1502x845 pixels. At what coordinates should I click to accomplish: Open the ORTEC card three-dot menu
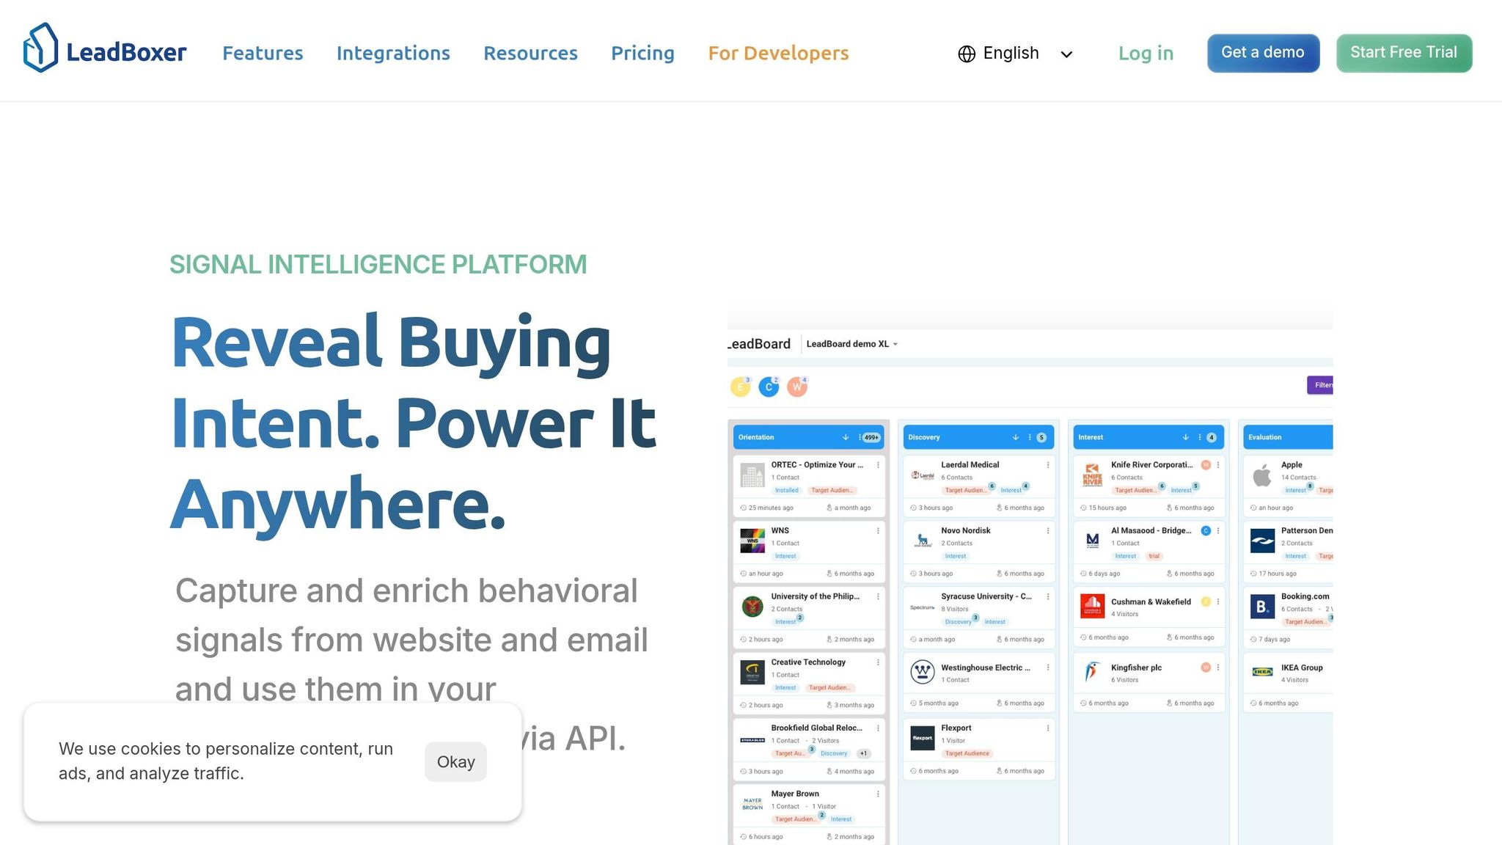878,465
